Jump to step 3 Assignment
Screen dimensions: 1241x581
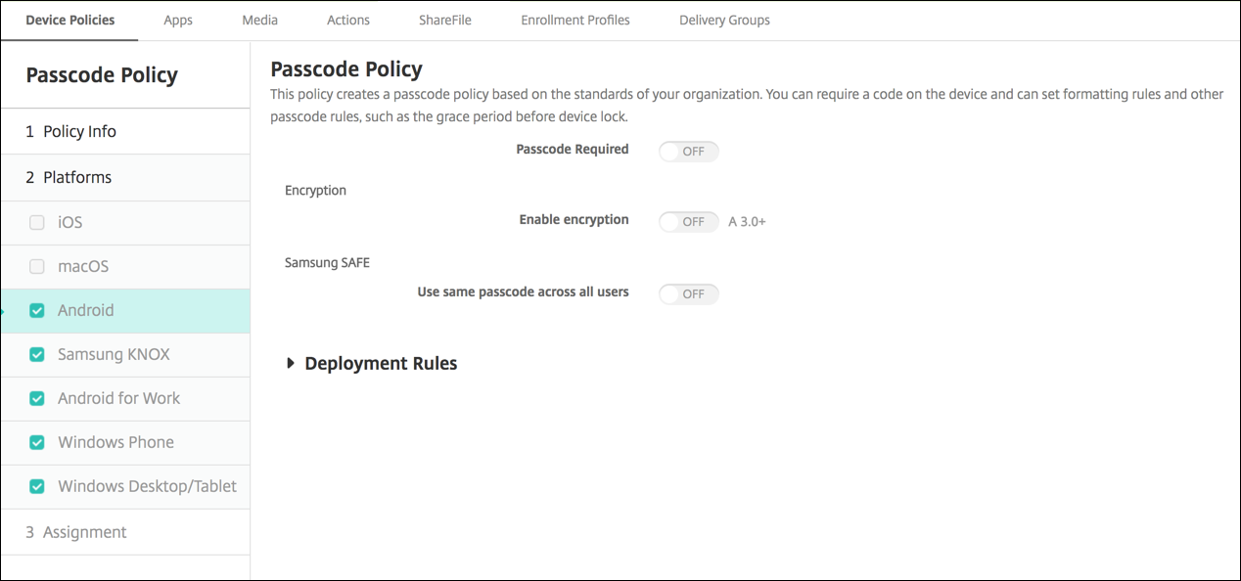84,533
